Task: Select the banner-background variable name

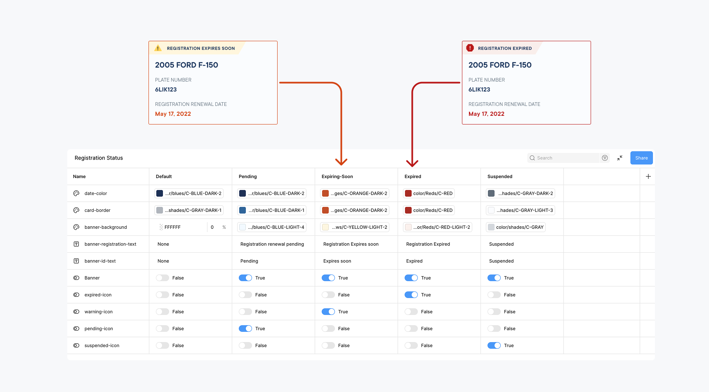Action: click(106, 227)
